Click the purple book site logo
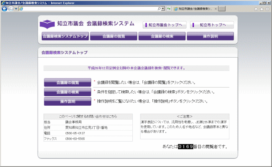272x167 pixels. (47, 24)
